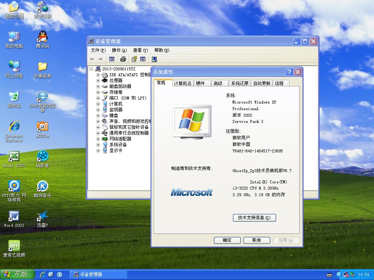Select the 回收站 recycle bin icon

[14, 99]
